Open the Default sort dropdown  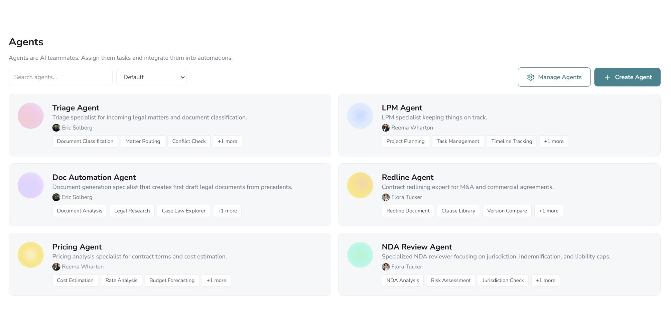point(151,77)
